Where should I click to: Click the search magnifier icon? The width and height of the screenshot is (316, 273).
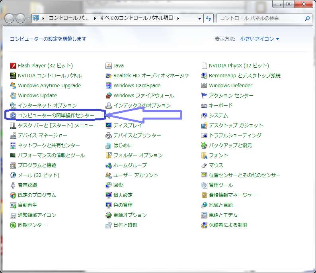click(307, 18)
